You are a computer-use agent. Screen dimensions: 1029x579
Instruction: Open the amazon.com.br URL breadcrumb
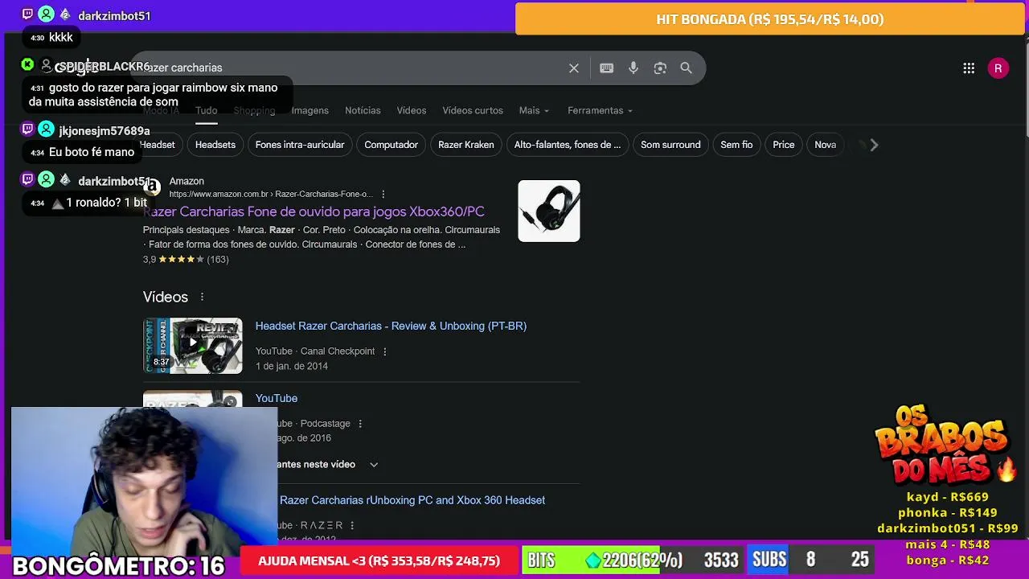tap(271, 194)
